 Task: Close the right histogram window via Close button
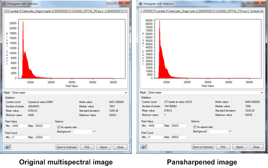point(256,147)
